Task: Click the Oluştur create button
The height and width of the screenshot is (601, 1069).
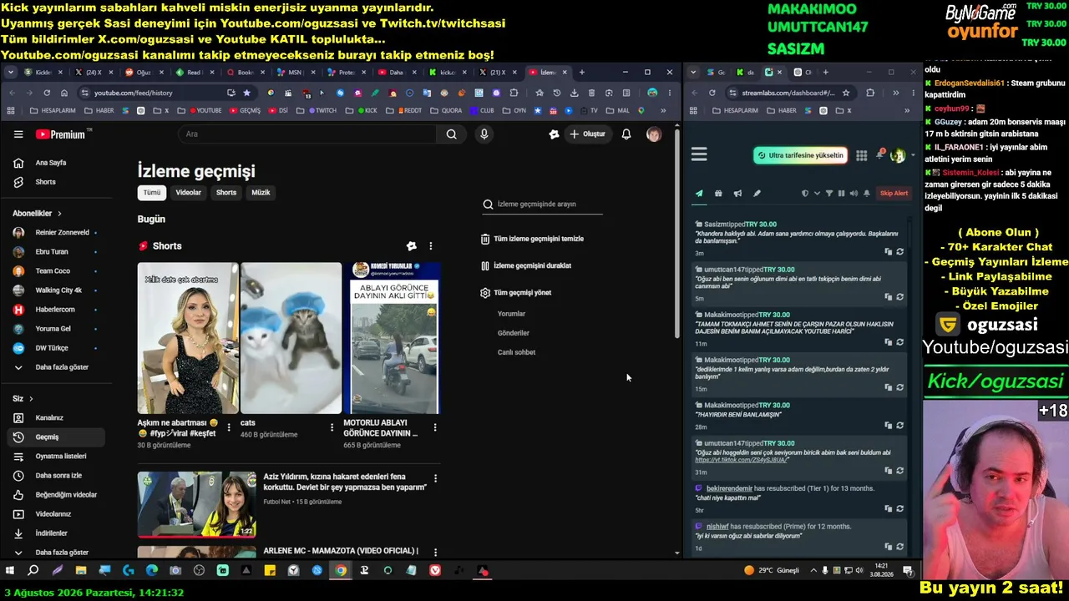Action: [x=587, y=134]
